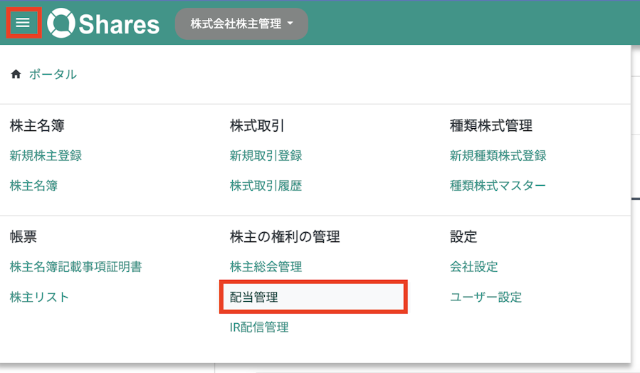
Task: Select 新規取引登録
Action: click(266, 155)
